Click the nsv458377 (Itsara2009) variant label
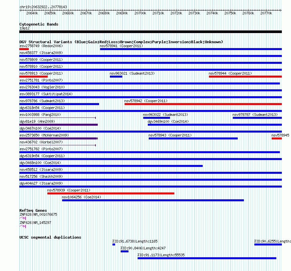 (x=41, y=53)
